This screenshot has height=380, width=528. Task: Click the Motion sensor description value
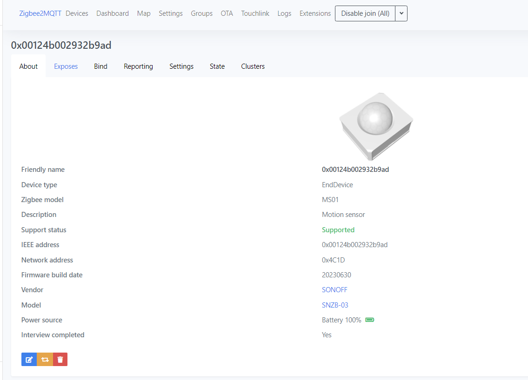tap(343, 215)
